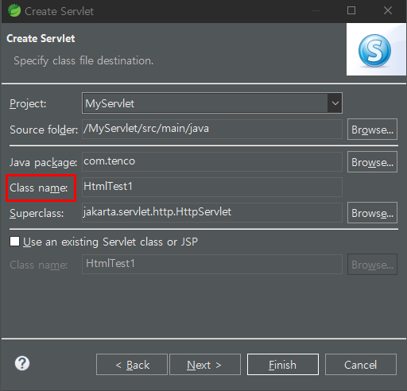Browse for the Java package
The height and width of the screenshot is (391, 407).
tap(372, 162)
